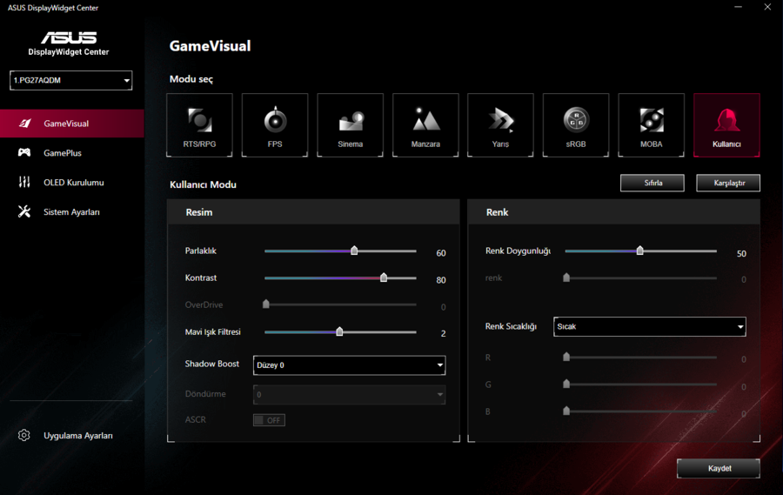Screen dimensions: 783x495
Task: Click the Resim panel header
Action: pyautogui.click(x=313, y=212)
